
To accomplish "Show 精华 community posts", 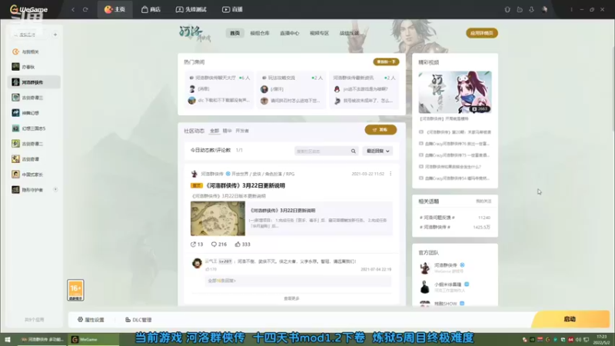I will click(227, 131).
